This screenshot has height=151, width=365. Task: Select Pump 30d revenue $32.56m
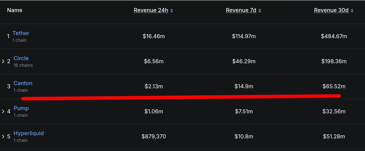coord(334,112)
